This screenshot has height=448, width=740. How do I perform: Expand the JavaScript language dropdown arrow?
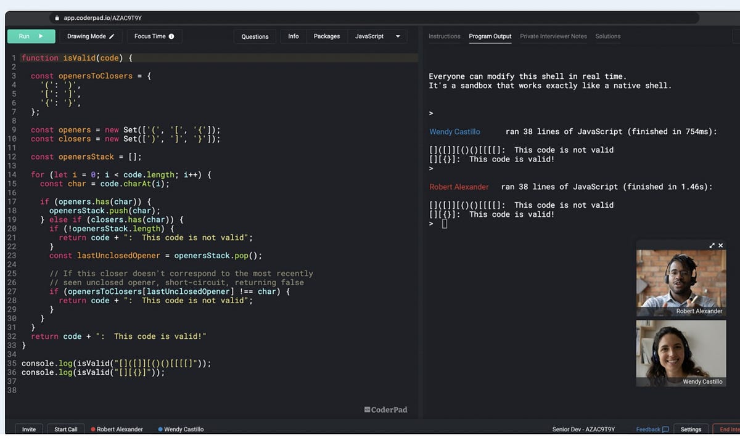[x=398, y=36]
